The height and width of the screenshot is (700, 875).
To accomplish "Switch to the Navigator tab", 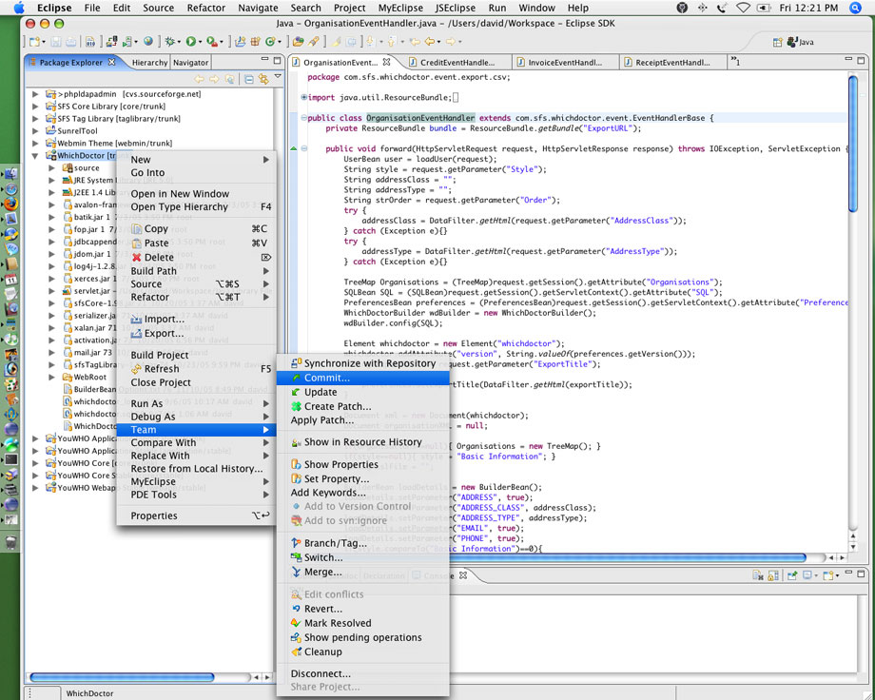I will pos(190,63).
